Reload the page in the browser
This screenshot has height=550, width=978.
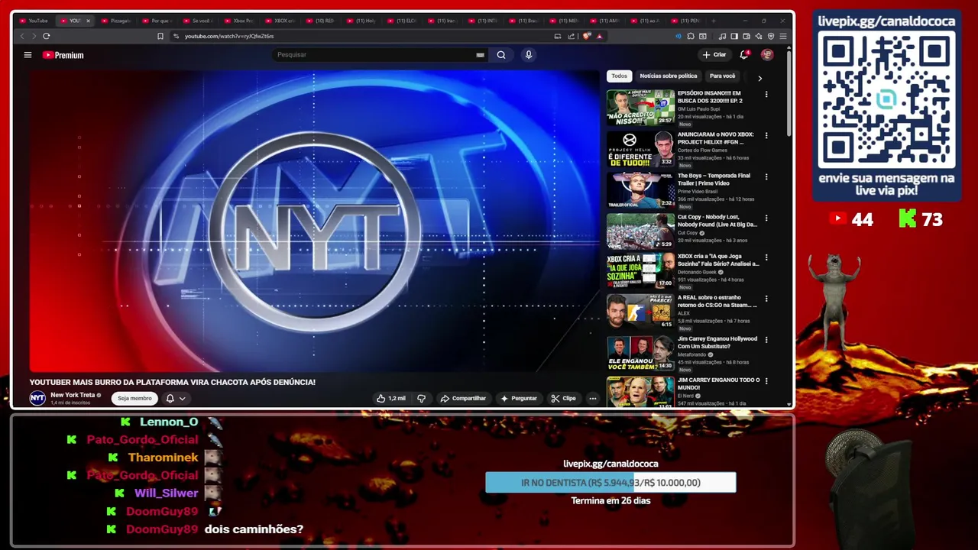(47, 36)
